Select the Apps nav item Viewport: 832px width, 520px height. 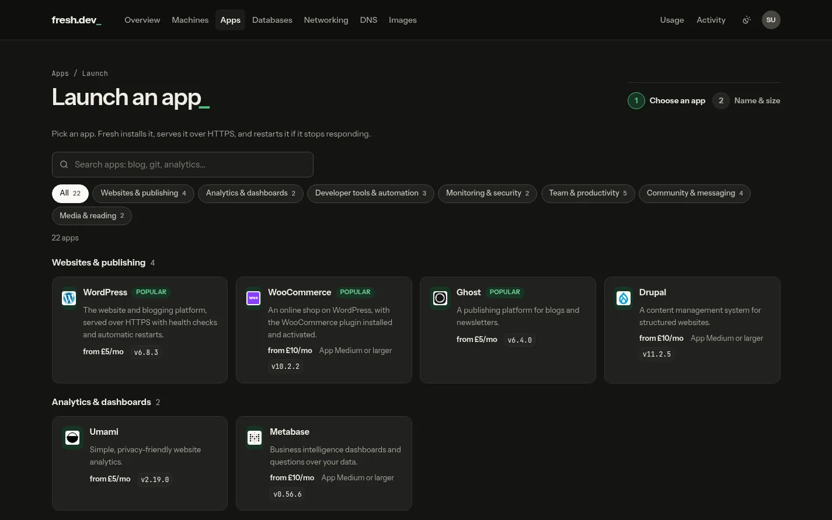231,20
